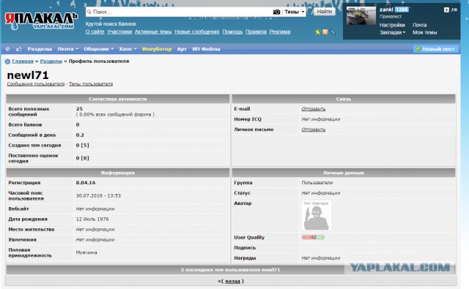This screenshot has width=469, height=289.
Task: Click Отправить in the Личное письмо row
Action: click(313, 130)
